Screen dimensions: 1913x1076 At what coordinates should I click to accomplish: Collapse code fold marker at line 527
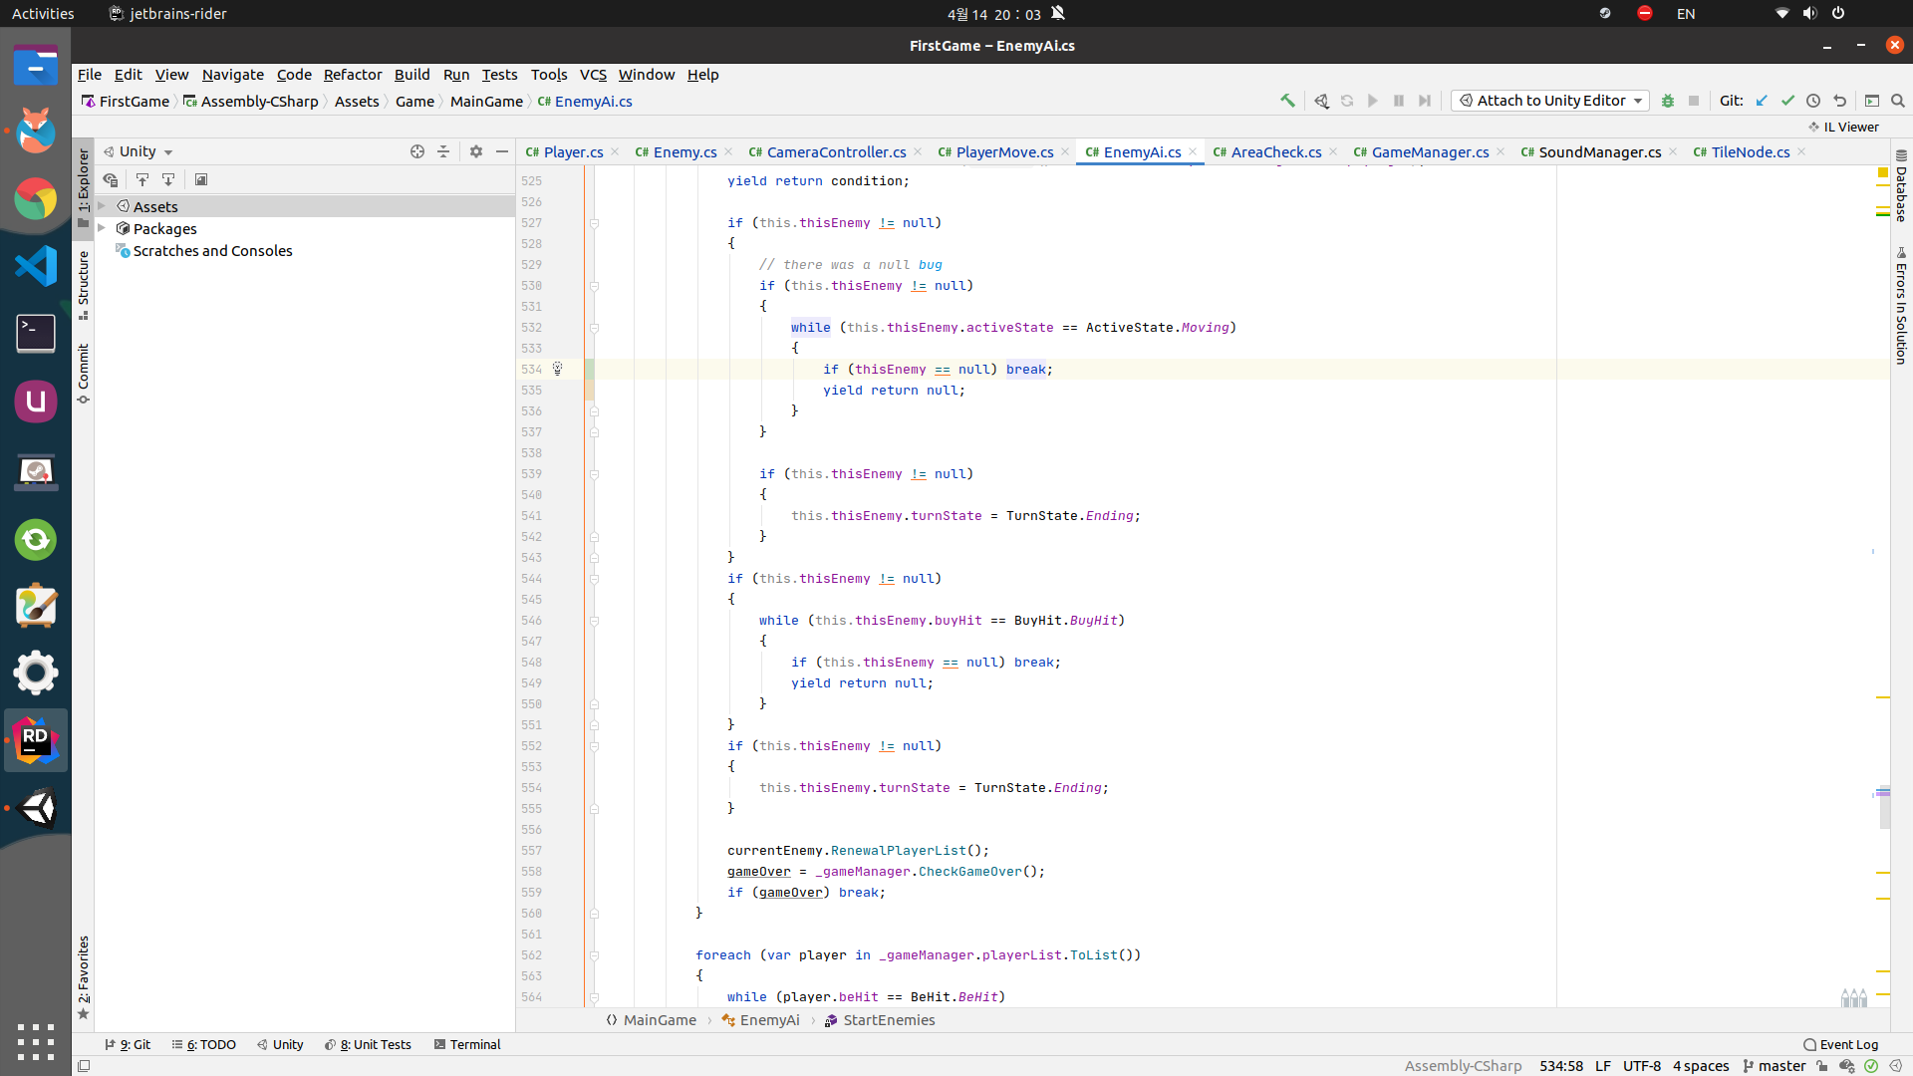pos(594,223)
